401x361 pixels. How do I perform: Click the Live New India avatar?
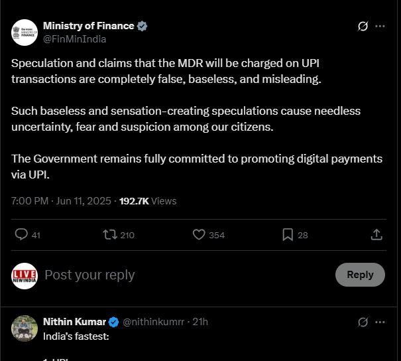pyautogui.click(x=25, y=275)
